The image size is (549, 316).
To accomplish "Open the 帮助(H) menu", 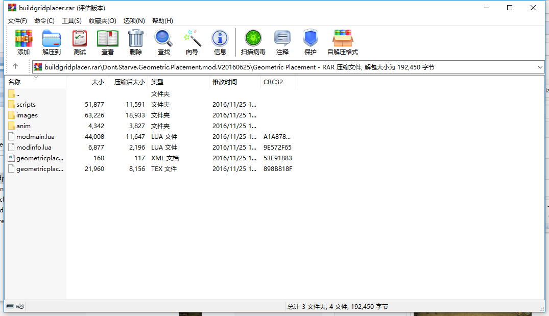I will pos(162,20).
